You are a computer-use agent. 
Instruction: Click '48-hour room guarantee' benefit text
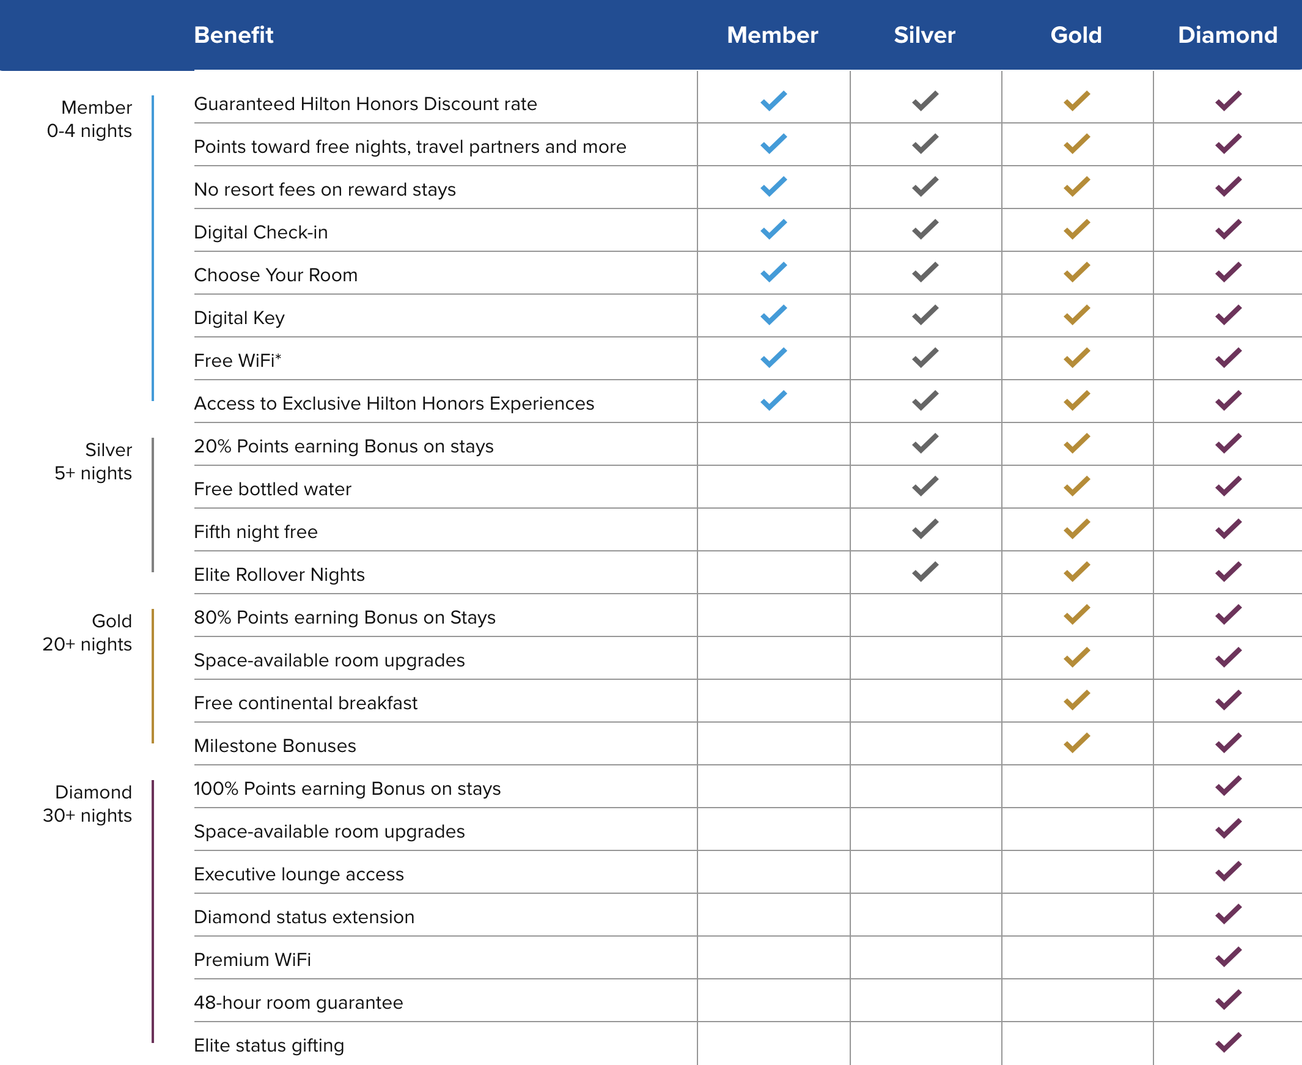(x=299, y=1003)
